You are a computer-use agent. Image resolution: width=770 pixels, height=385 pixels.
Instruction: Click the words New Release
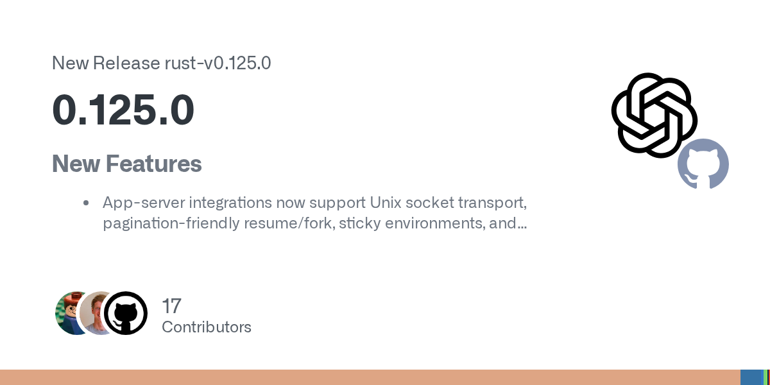(106, 63)
